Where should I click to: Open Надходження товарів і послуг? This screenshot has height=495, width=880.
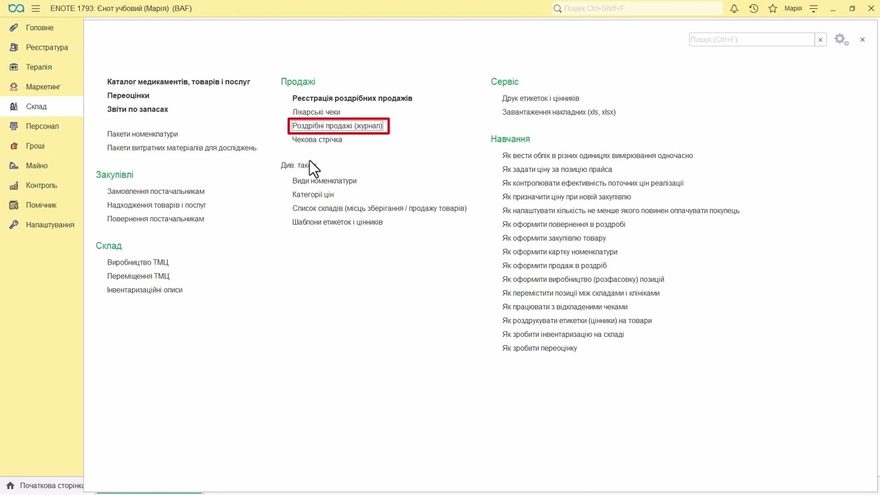[x=157, y=205]
